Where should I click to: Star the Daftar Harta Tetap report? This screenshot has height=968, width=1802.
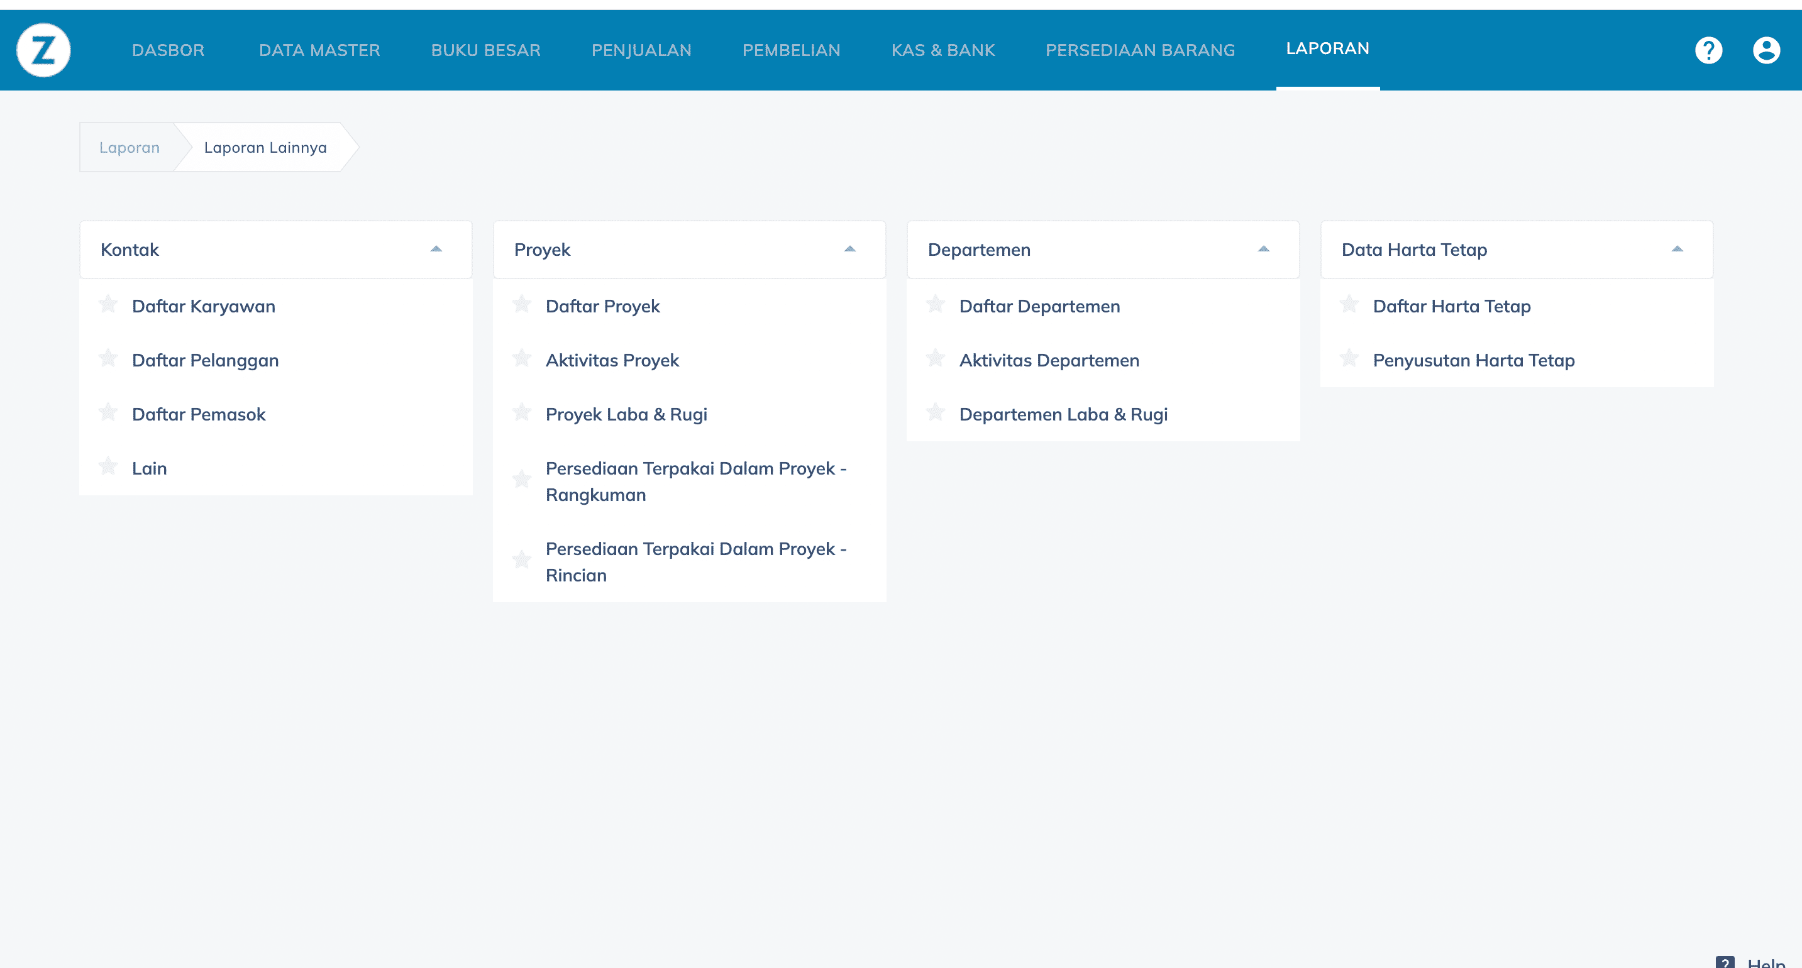1349,304
